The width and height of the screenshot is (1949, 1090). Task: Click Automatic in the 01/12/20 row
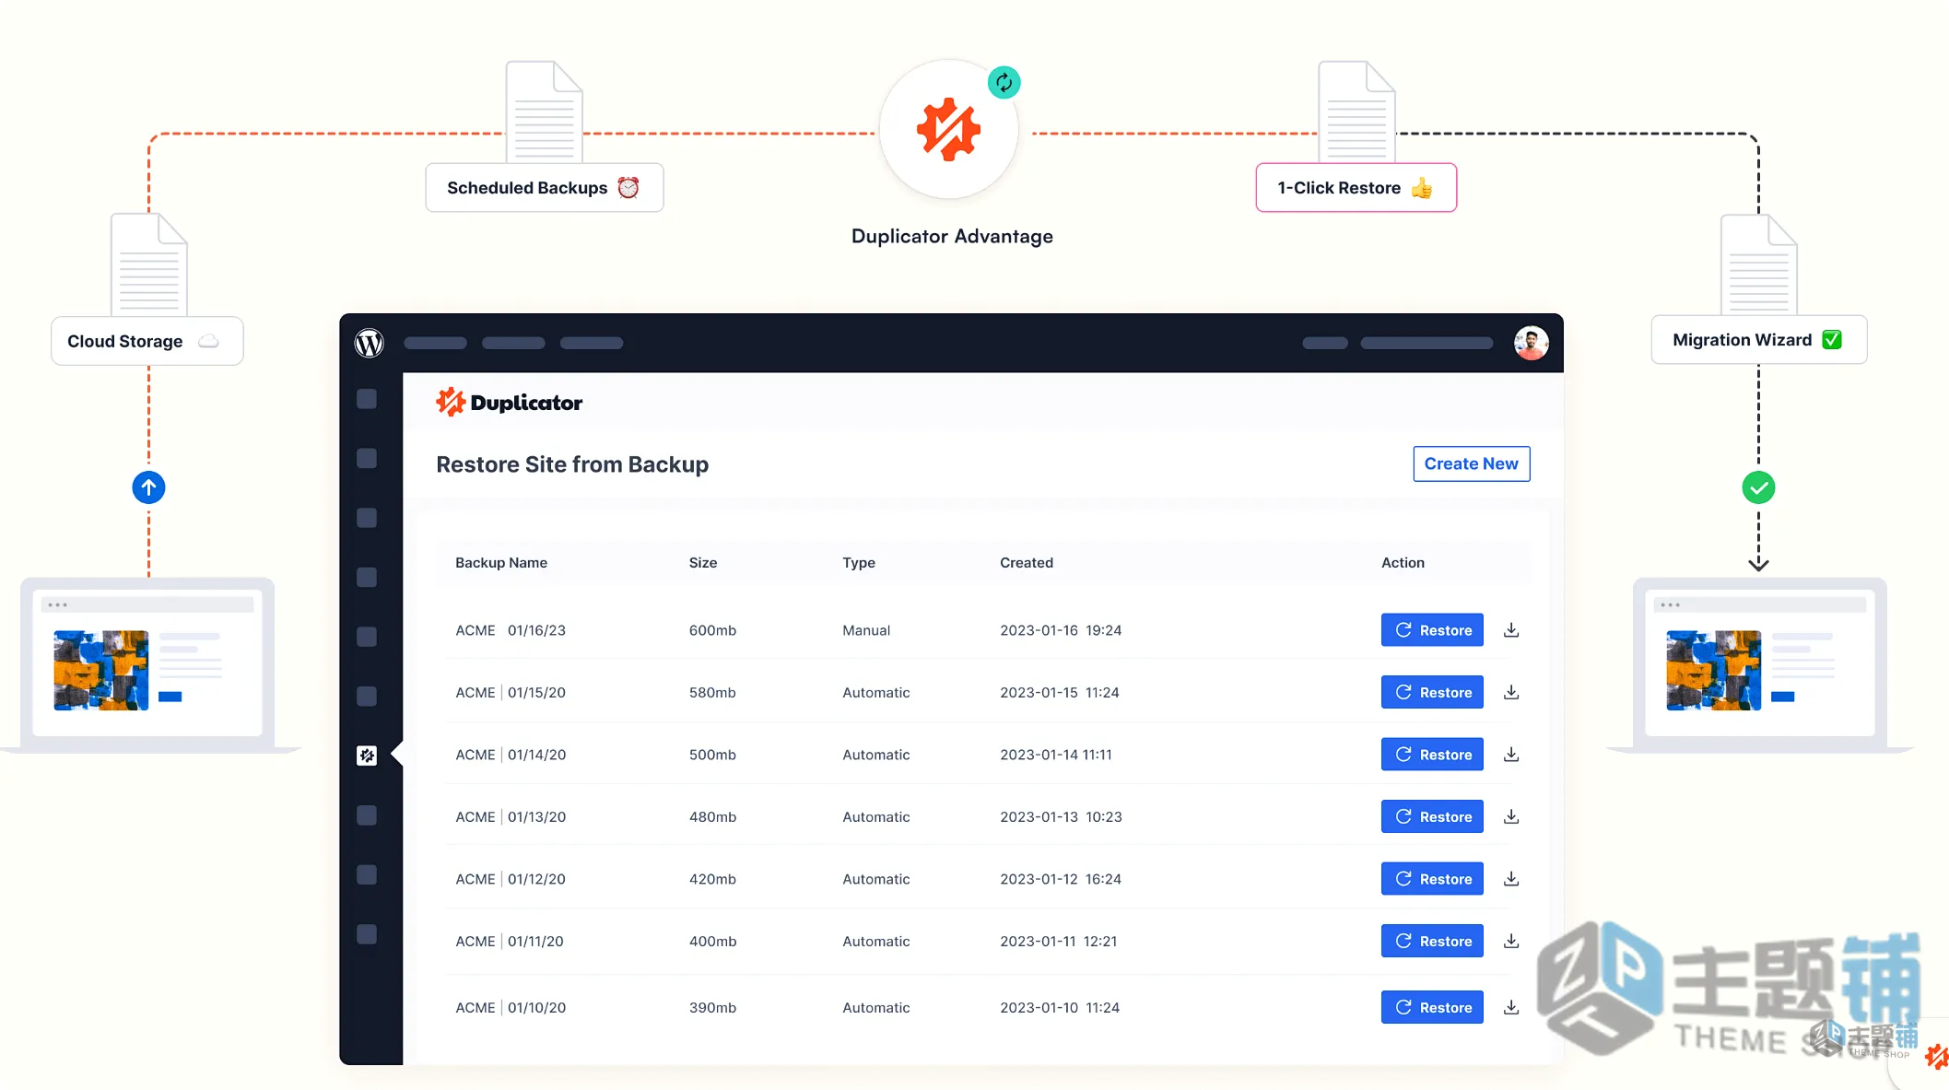coord(876,879)
